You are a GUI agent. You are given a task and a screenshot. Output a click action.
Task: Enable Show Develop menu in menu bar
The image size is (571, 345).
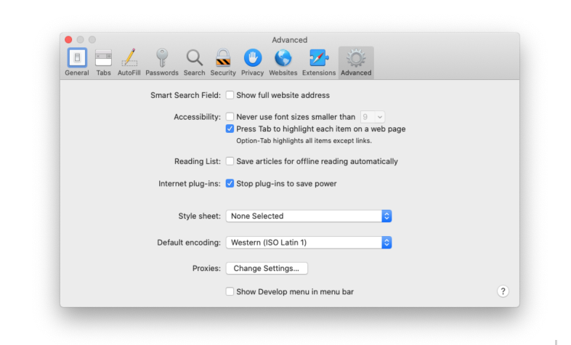[x=230, y=291]
